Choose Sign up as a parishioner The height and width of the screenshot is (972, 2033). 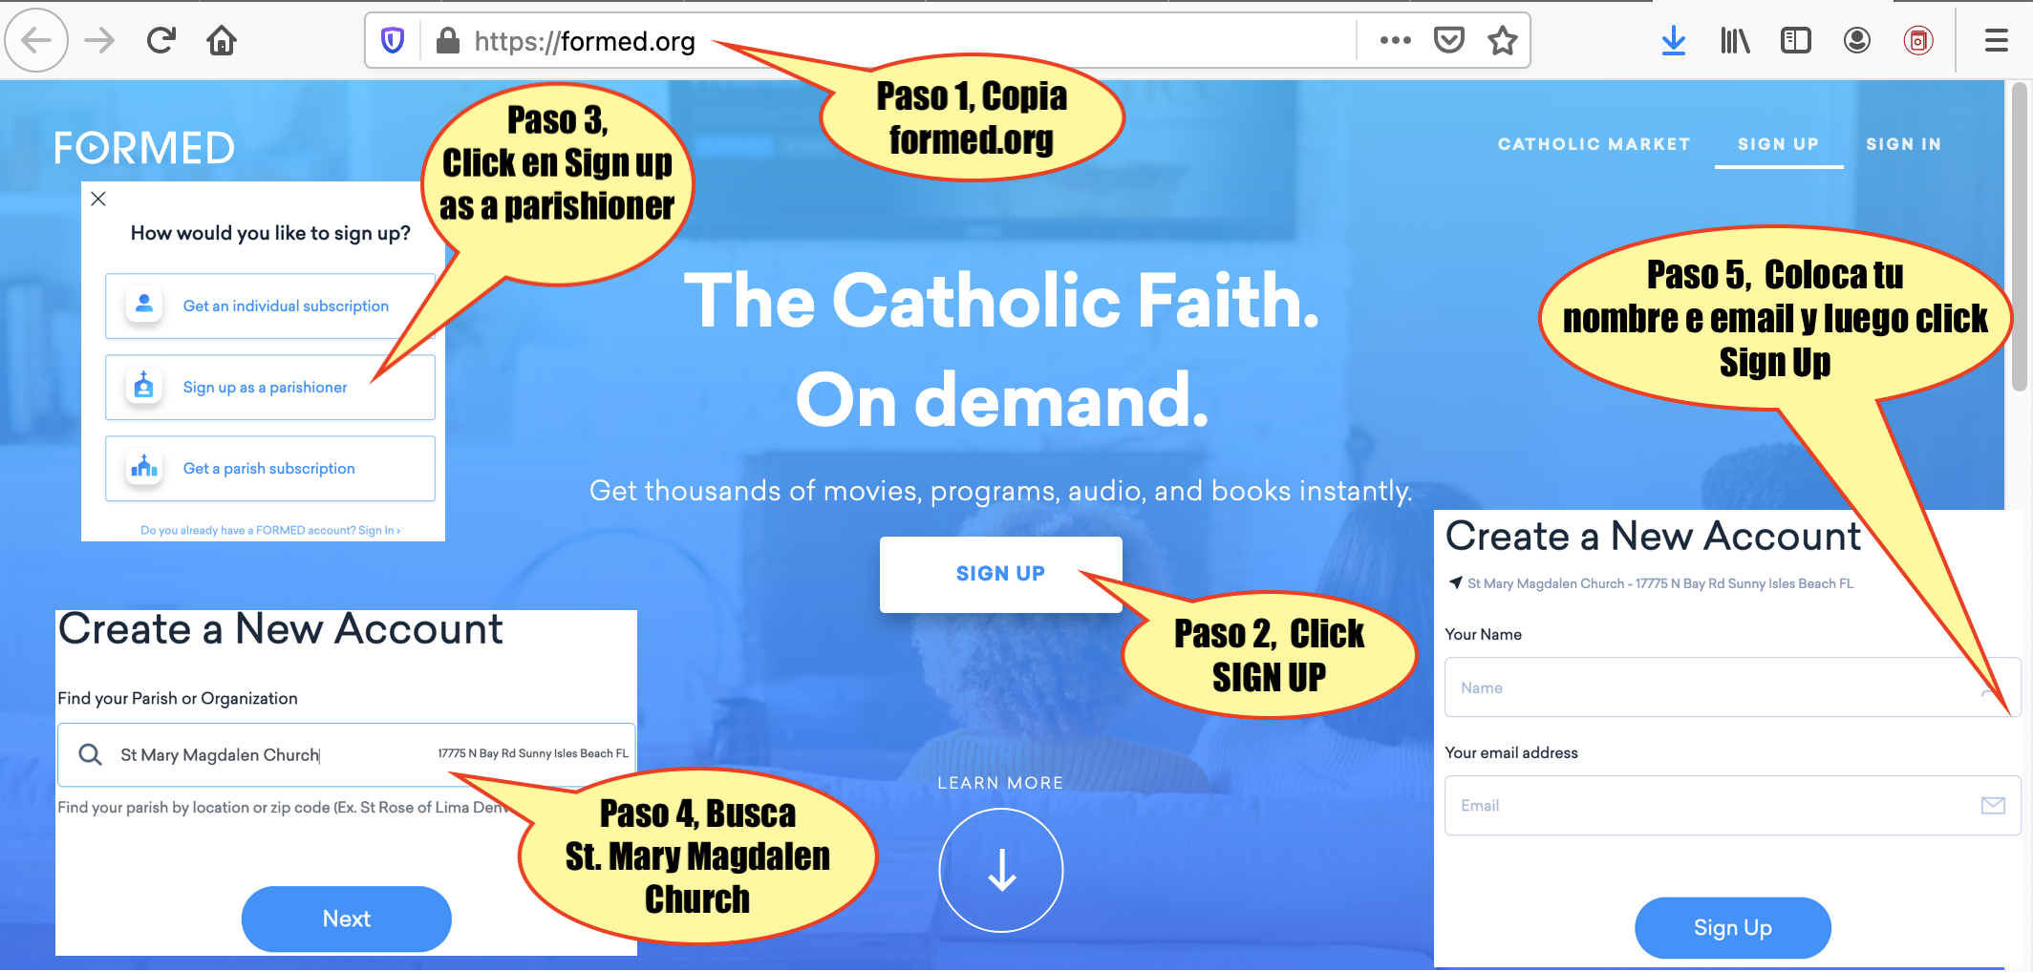270,387
